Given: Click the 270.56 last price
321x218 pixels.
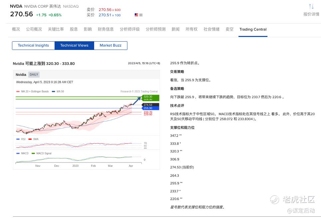Looking at the screenshot, I should point(22,14).
